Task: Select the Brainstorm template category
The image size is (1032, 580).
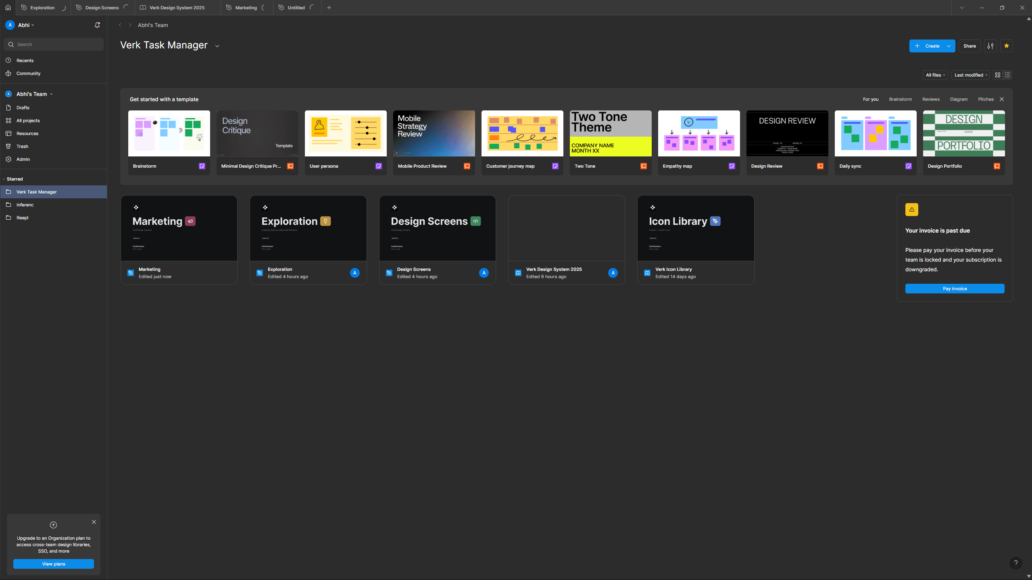Action: [900, 99]
